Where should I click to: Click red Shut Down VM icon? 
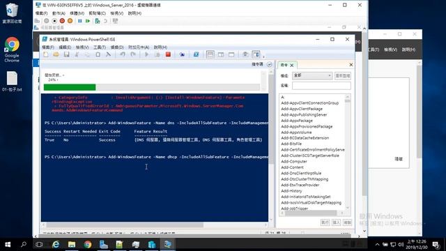[62, 21]
